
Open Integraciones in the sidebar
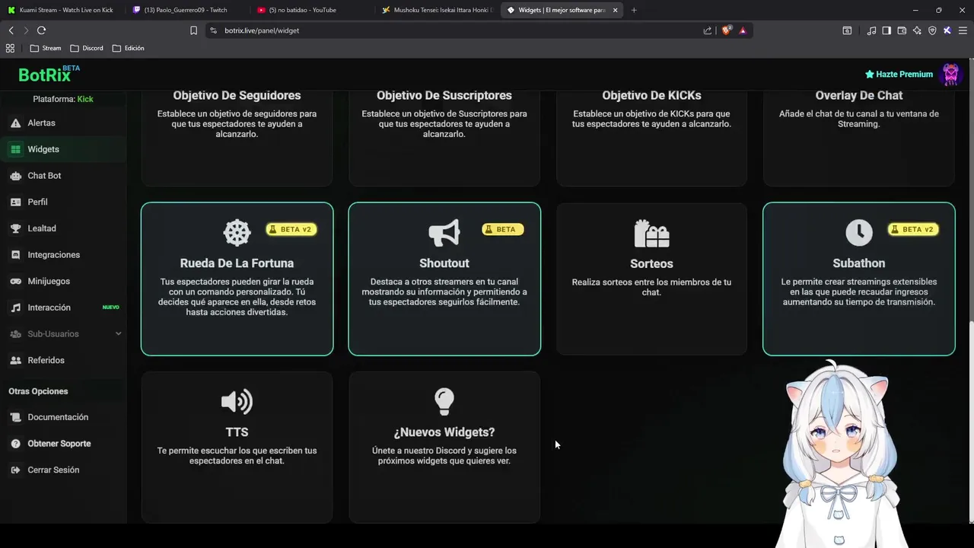pyautogui.click(x=63, y=255)
